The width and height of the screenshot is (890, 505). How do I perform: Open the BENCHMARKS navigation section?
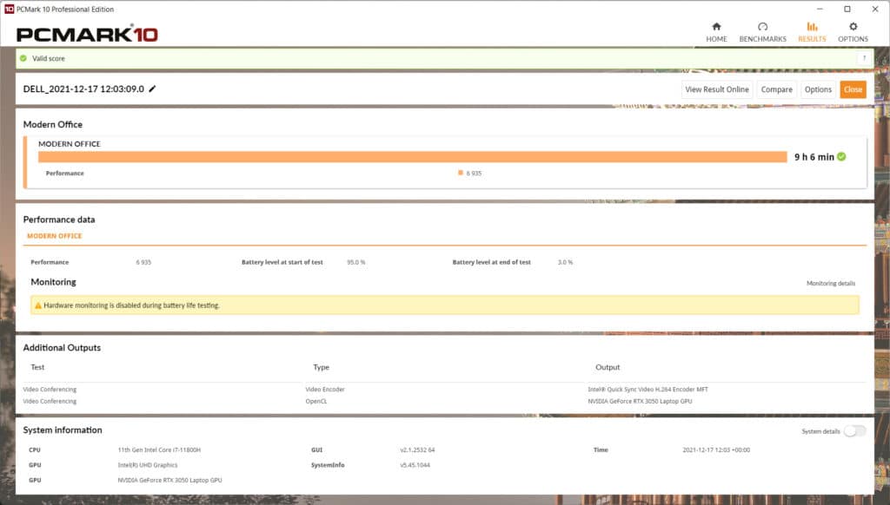[x=762, y=32]
